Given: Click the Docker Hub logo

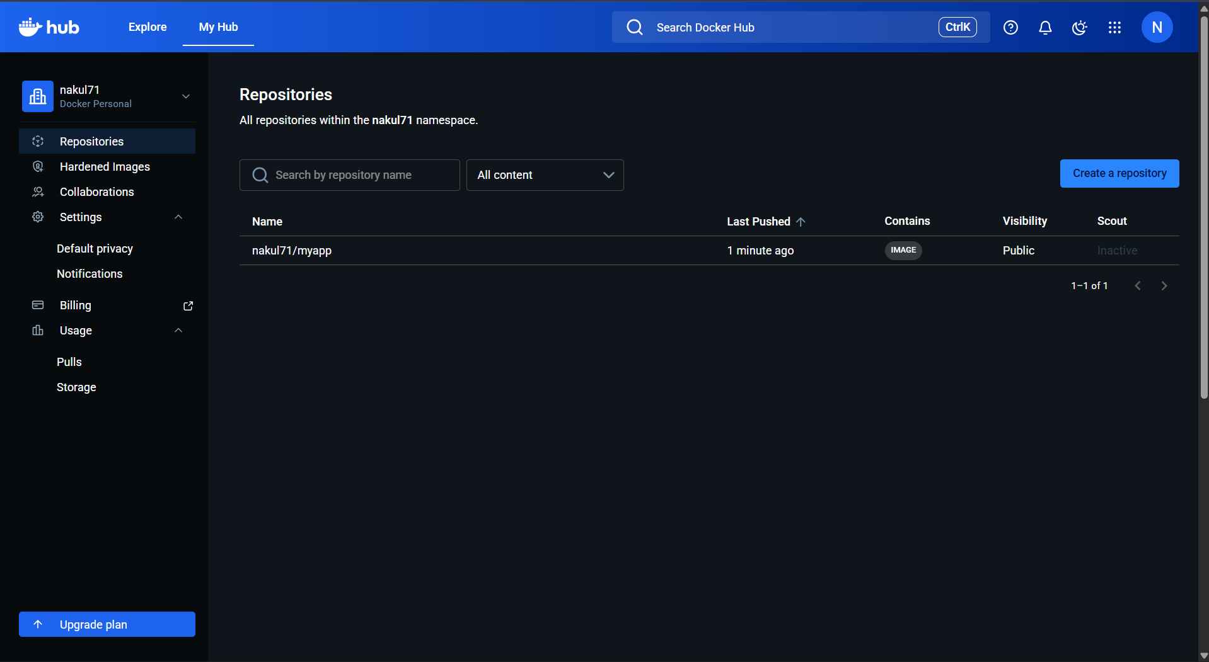Looking at the screenshot, I should (49, 27).
